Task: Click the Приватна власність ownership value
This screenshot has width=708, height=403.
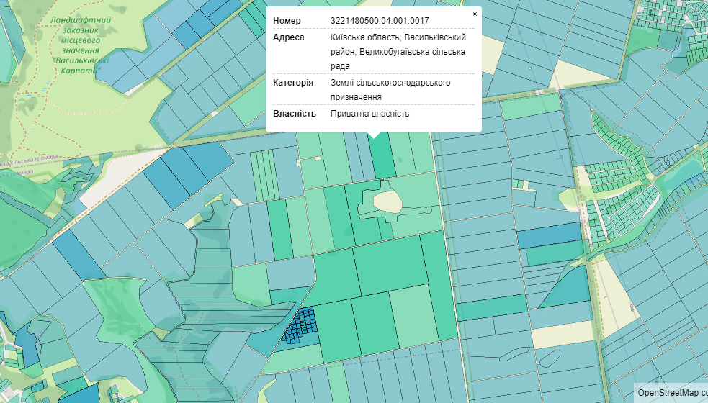Action: point(369,114)
